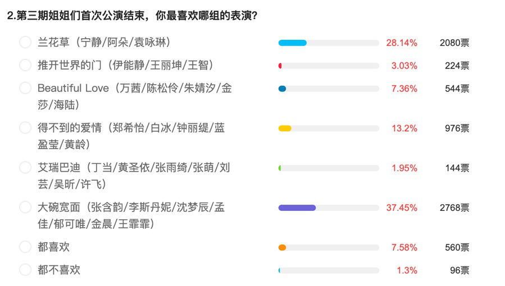The image size is (505, 286).
Task: Click the purple 37.45% progress bar
Action: 329,208
